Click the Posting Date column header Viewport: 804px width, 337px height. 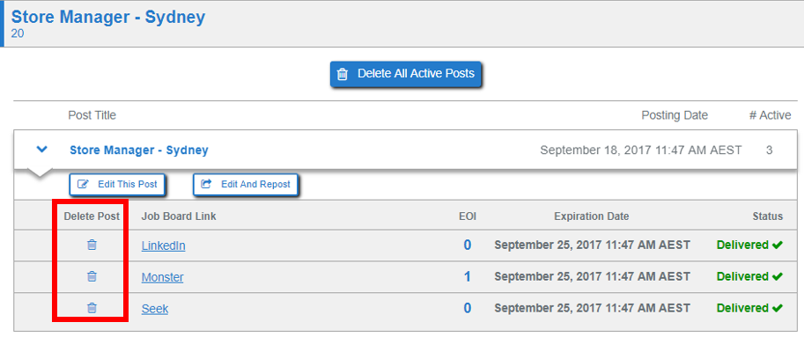coord(675,115)
